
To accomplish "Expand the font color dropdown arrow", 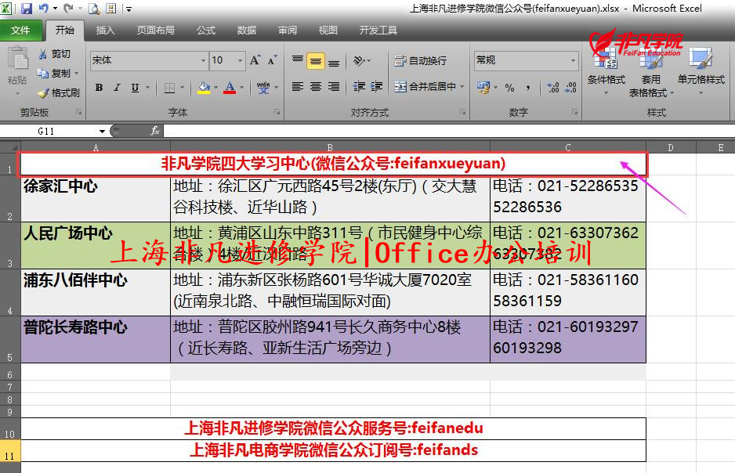I will coord(242,88).
